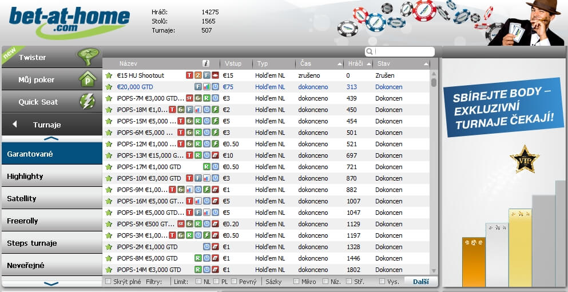Open the Twister menu button
Viewport: 568px width, 292px height.
point(52,57)
